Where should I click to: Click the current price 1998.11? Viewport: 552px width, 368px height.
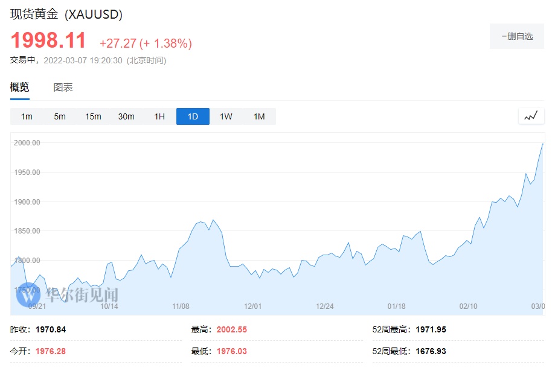click(x=48, y=40)
